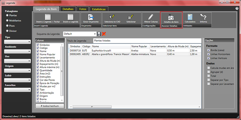This screenshot has width=241, height=120.
Task: Click the Título da Legenda text field
Action: 146,40
